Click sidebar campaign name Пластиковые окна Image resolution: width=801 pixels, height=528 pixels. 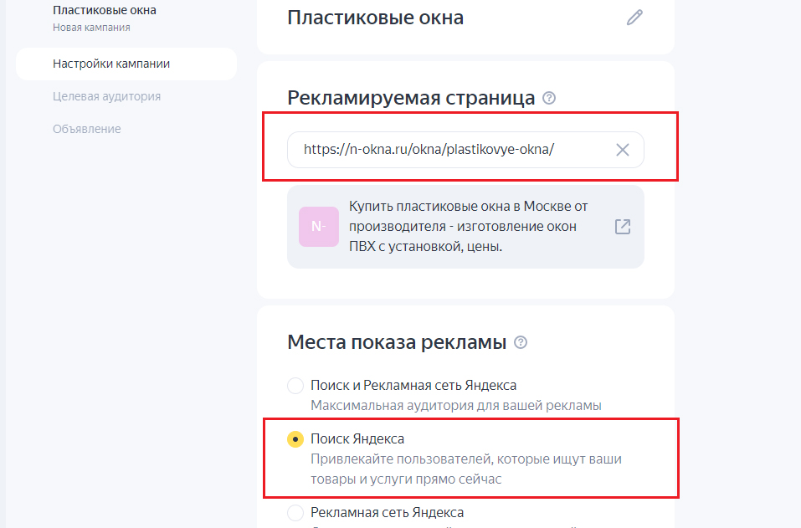(x=105, y=10)
